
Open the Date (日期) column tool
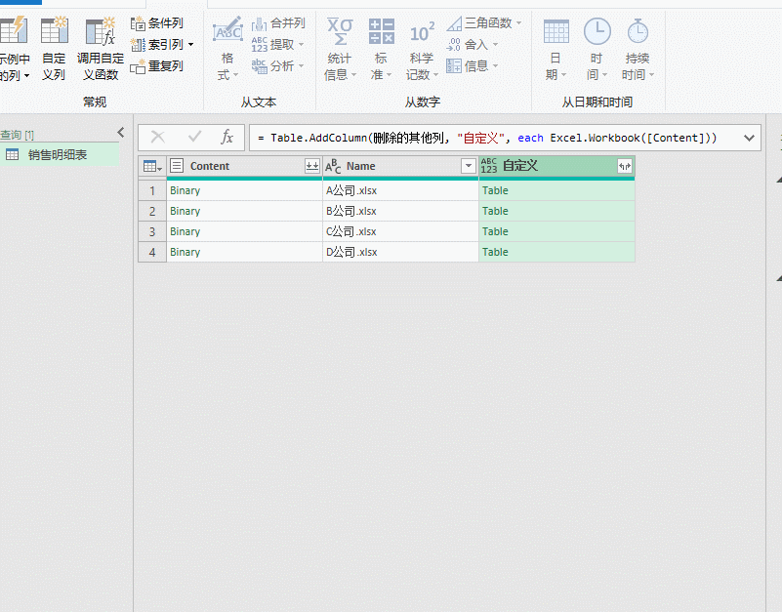click(x=556, y=48)
